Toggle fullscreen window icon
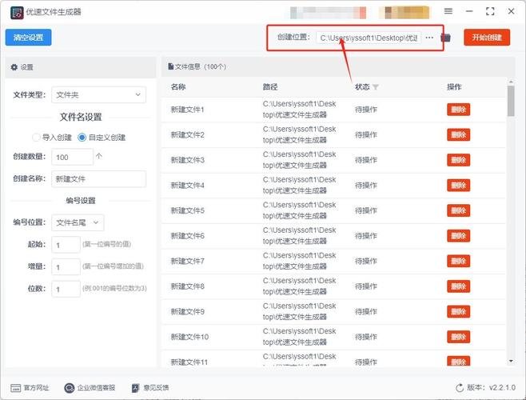 click(490, 11)
